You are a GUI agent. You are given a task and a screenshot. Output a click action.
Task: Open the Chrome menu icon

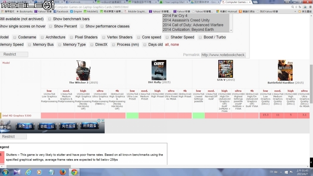pos(310,7)
